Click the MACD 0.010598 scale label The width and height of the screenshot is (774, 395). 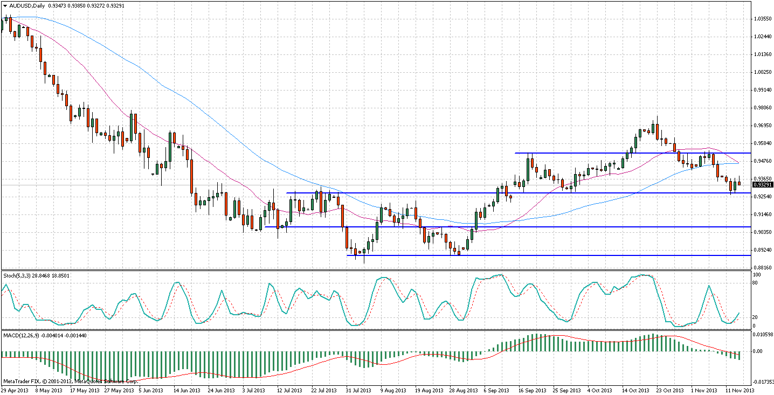[762, 334]
